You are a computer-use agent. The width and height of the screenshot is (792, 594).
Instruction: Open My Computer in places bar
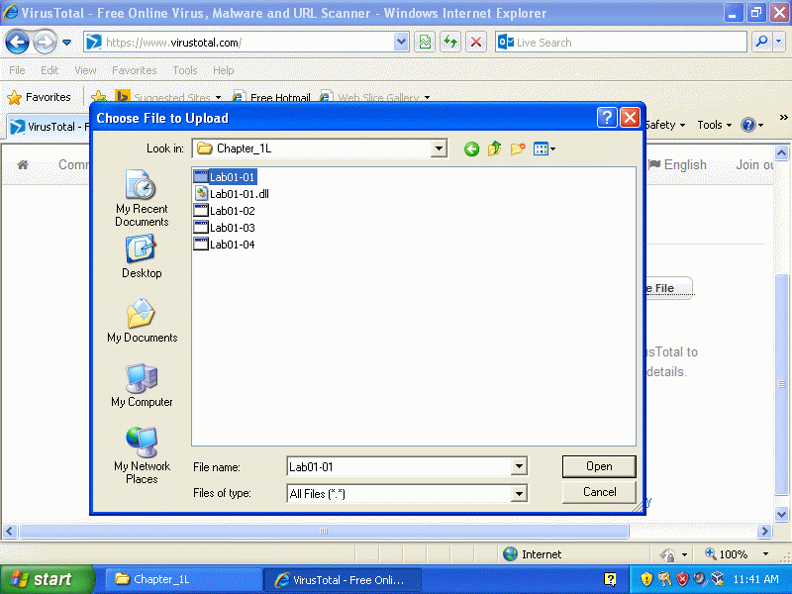(142, 386)
